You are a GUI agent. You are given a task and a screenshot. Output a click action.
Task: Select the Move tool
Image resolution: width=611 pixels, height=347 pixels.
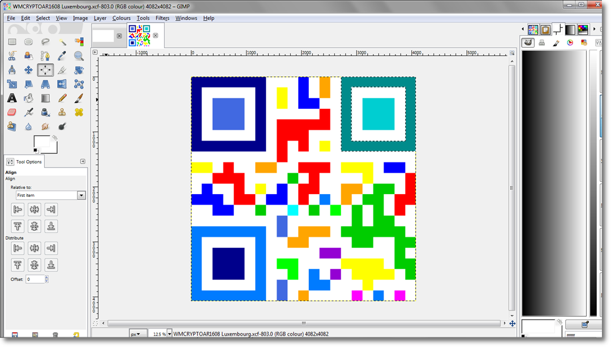tap(28, 70)
